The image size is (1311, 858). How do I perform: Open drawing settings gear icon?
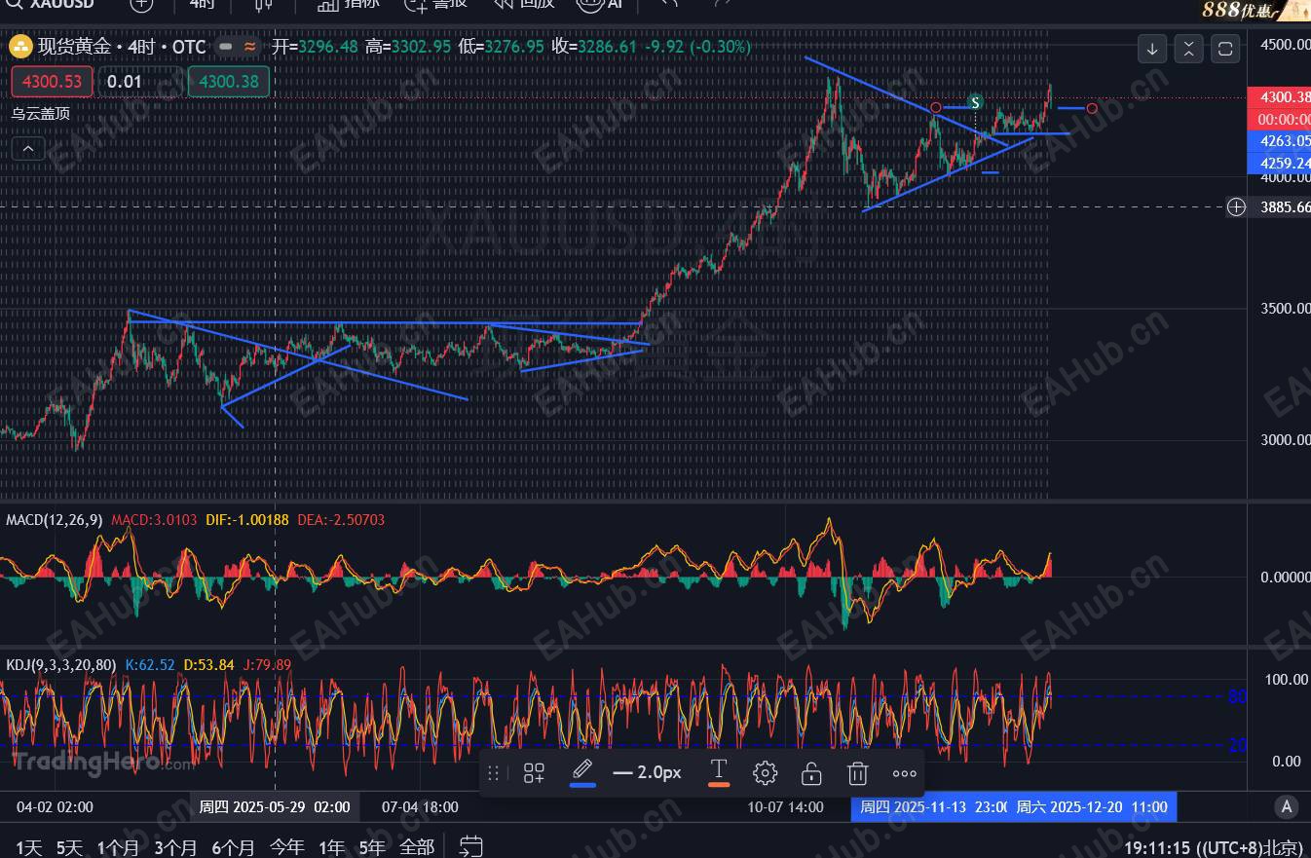click(x=766, y=773)
